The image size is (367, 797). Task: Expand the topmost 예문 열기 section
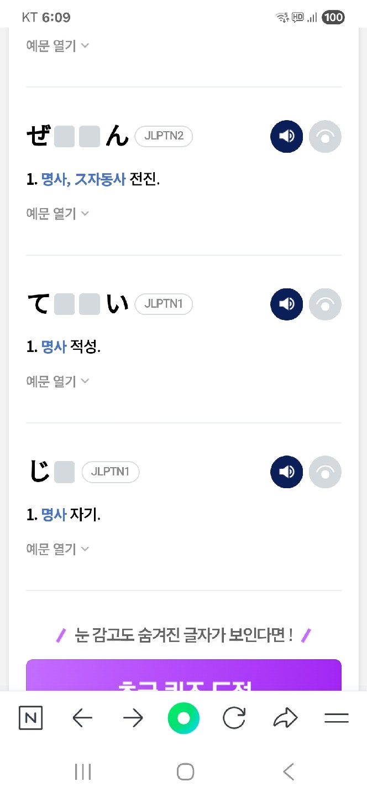[x=57, y=46]
